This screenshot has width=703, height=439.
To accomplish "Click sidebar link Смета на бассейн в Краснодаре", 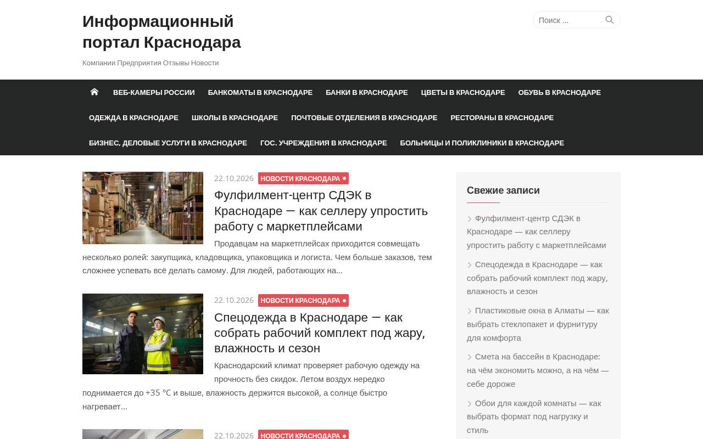I will [x=538, y=370].
